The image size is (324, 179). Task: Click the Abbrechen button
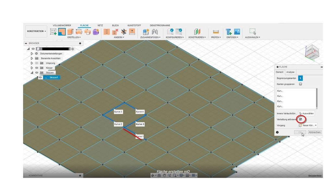tap(315, 132)
